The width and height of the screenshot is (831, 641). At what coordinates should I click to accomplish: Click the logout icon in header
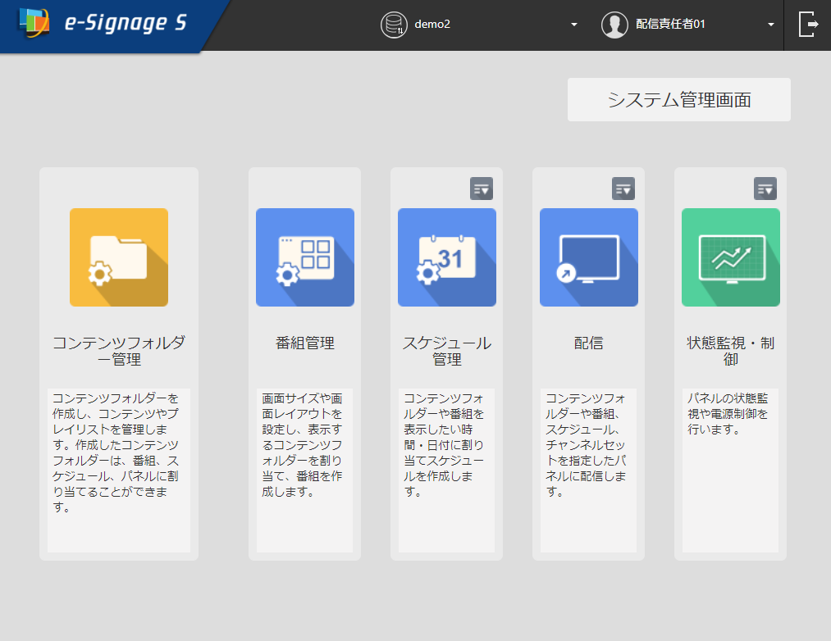(x=808, y=25)
